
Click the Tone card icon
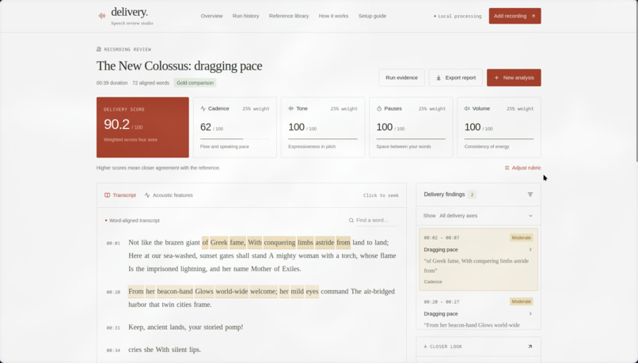291,108
